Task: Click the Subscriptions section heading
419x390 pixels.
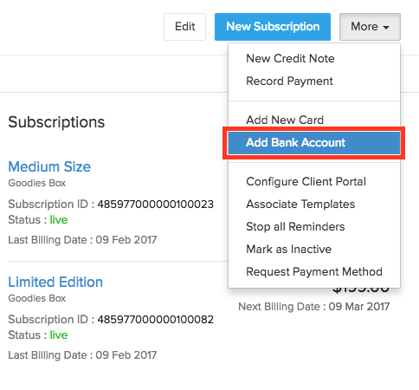Action: click(x=56, y=122)
